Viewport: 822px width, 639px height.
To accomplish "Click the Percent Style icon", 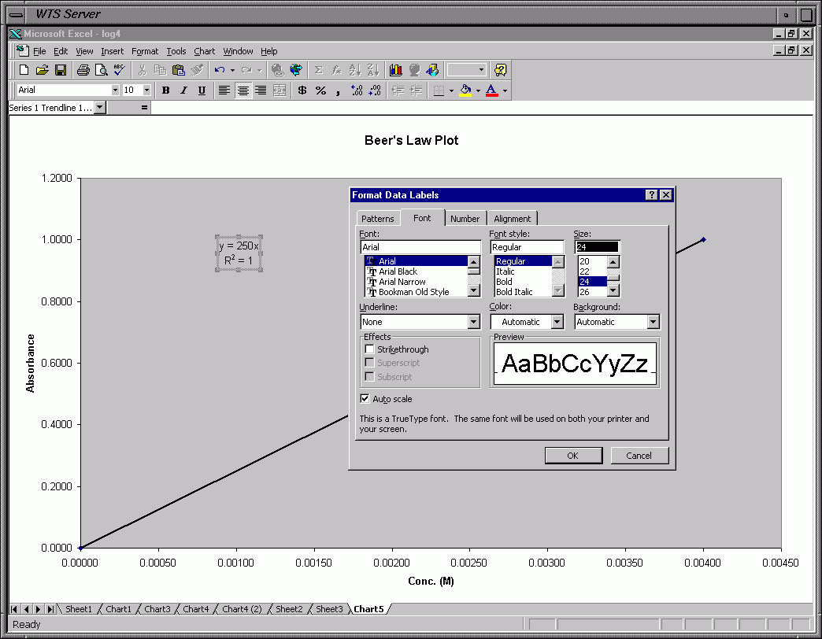I will [x=320, y=90].
